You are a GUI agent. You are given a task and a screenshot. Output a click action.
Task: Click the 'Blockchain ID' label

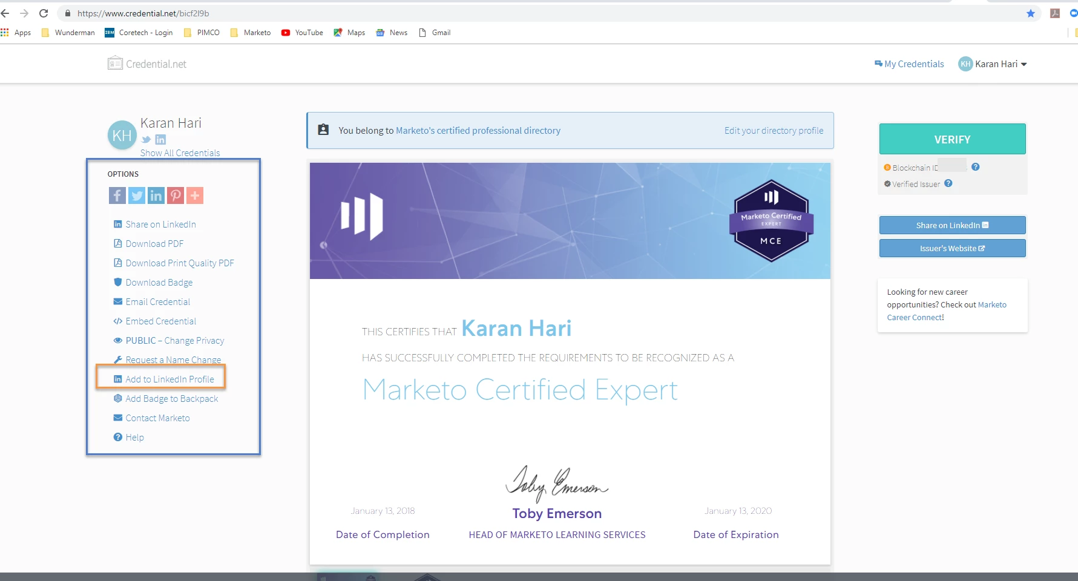tap(915, 168)
